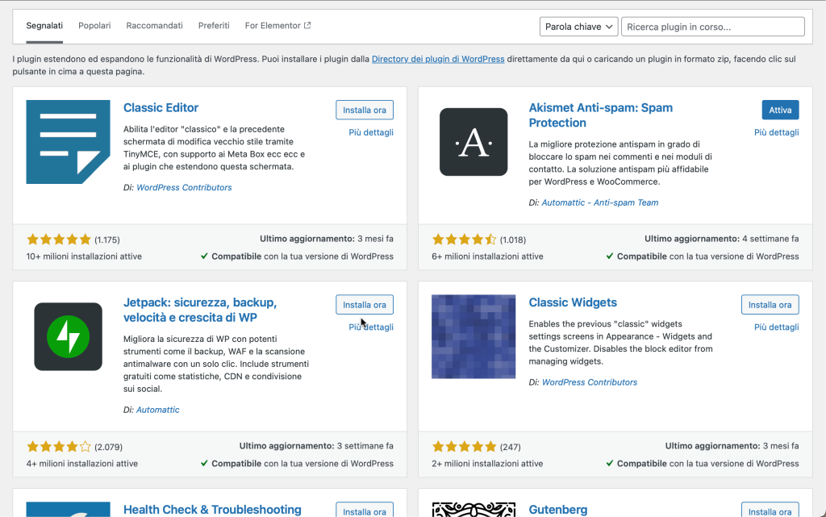The height and width of the screenshot is (517, 826).
Task: Open the Akismet Anti-spam: Spam Protection title
Action: 600,115
